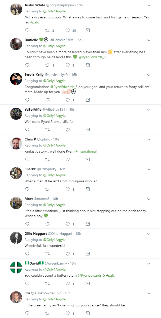Screen dimensions: 161x318
Task: Like Mart's tweet
Action: (x=68, y=224)
